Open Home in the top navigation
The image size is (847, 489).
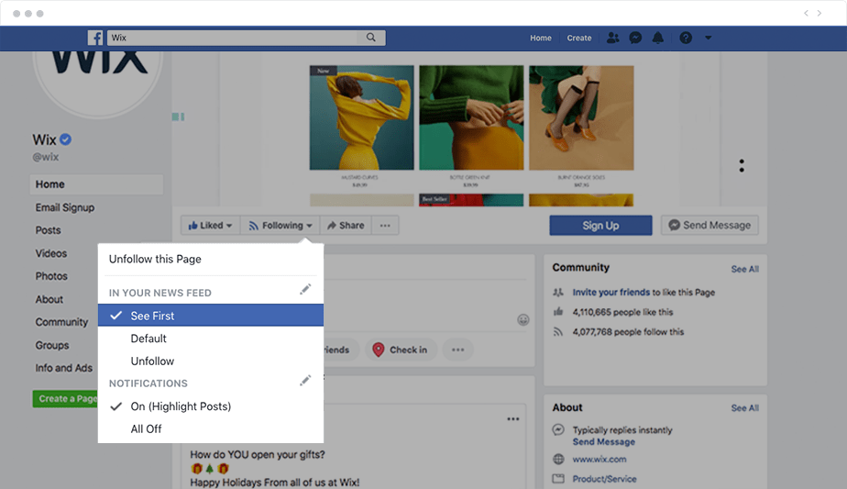540,38
